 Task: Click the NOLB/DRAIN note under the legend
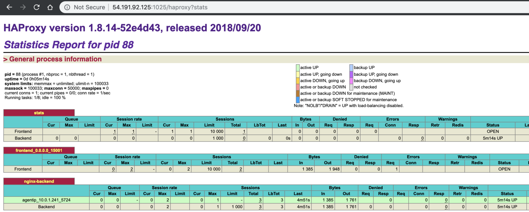click(349, 106)
